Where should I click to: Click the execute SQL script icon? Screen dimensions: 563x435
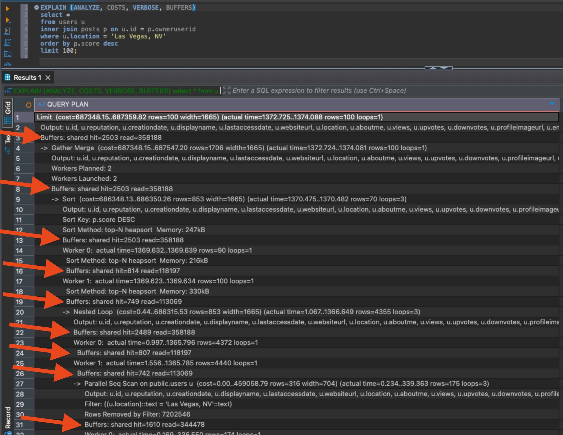pyautogui.click(x=7, y=31)
